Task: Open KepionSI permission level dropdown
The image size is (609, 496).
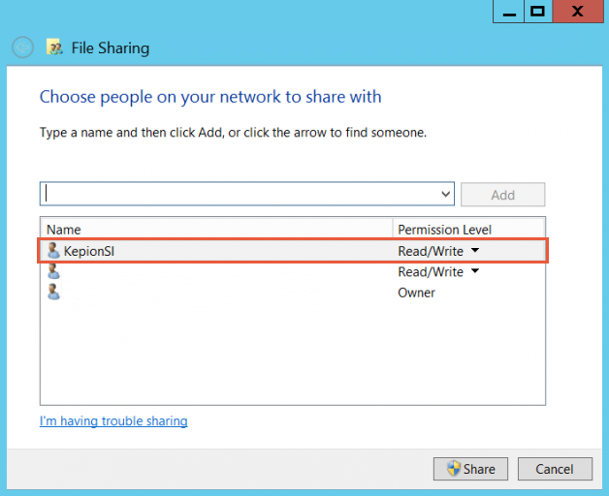Action: click(x=475, y=250)
